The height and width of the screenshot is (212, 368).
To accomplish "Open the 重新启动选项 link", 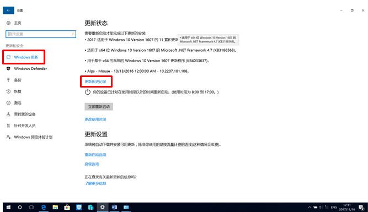I will 95,155.
